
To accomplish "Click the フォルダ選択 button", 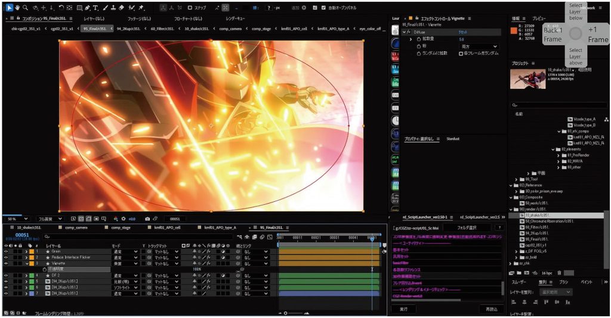I will click(x=467, y=227).
